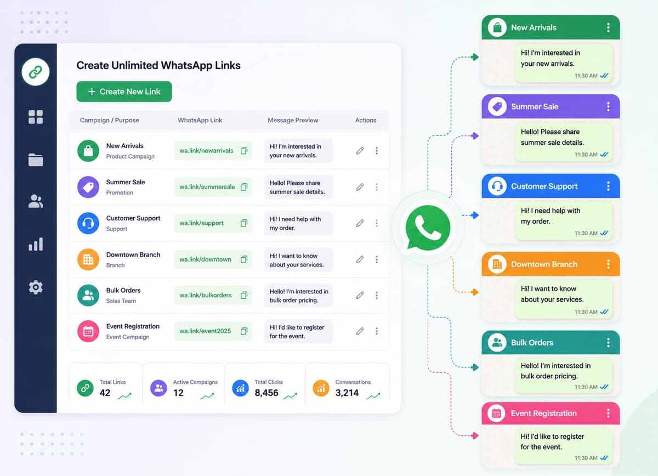Open more actions for New Arrivals table row
Viewport: 658px width, 476px height.
point(377,150)
